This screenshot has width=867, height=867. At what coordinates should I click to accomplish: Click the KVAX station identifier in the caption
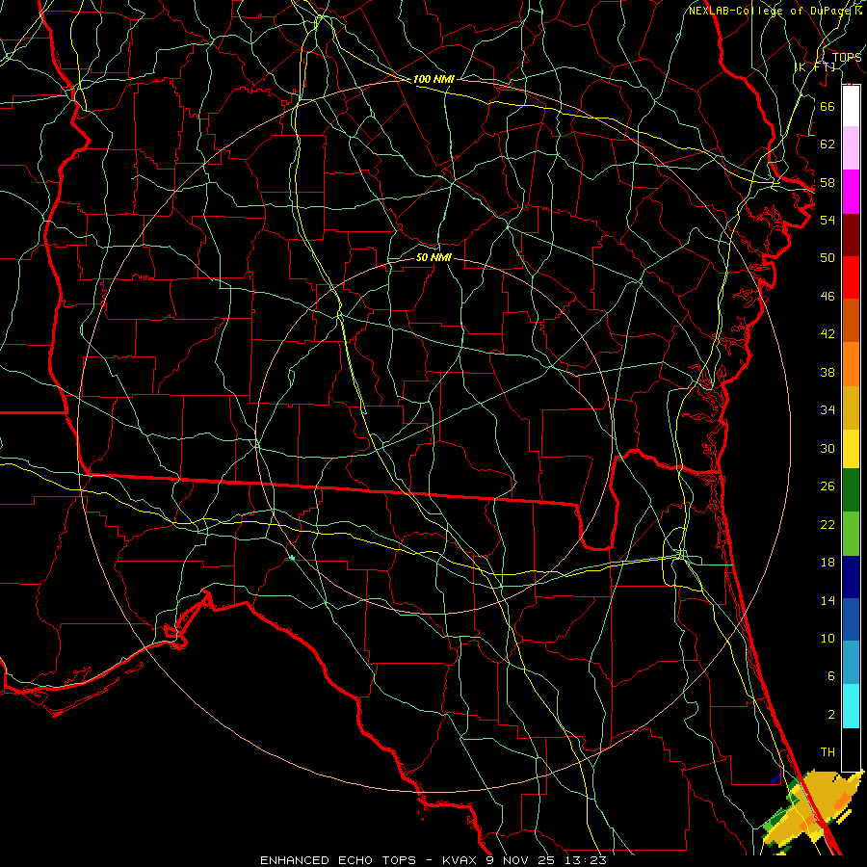(459, 860)
